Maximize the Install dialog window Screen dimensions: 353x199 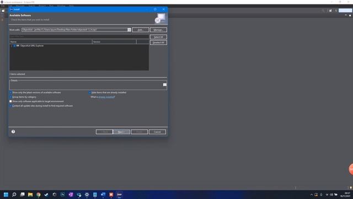(x=155, y=9)
